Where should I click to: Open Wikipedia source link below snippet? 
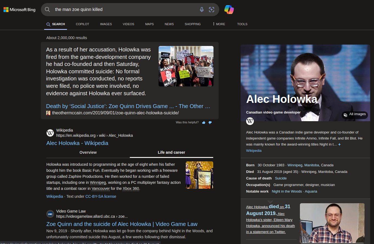tap(55, 196)
